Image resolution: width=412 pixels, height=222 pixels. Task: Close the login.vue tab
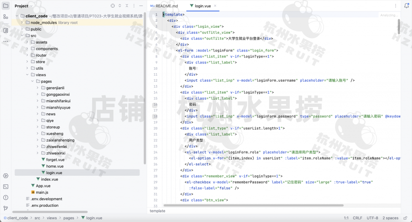(x=215, y=6)
